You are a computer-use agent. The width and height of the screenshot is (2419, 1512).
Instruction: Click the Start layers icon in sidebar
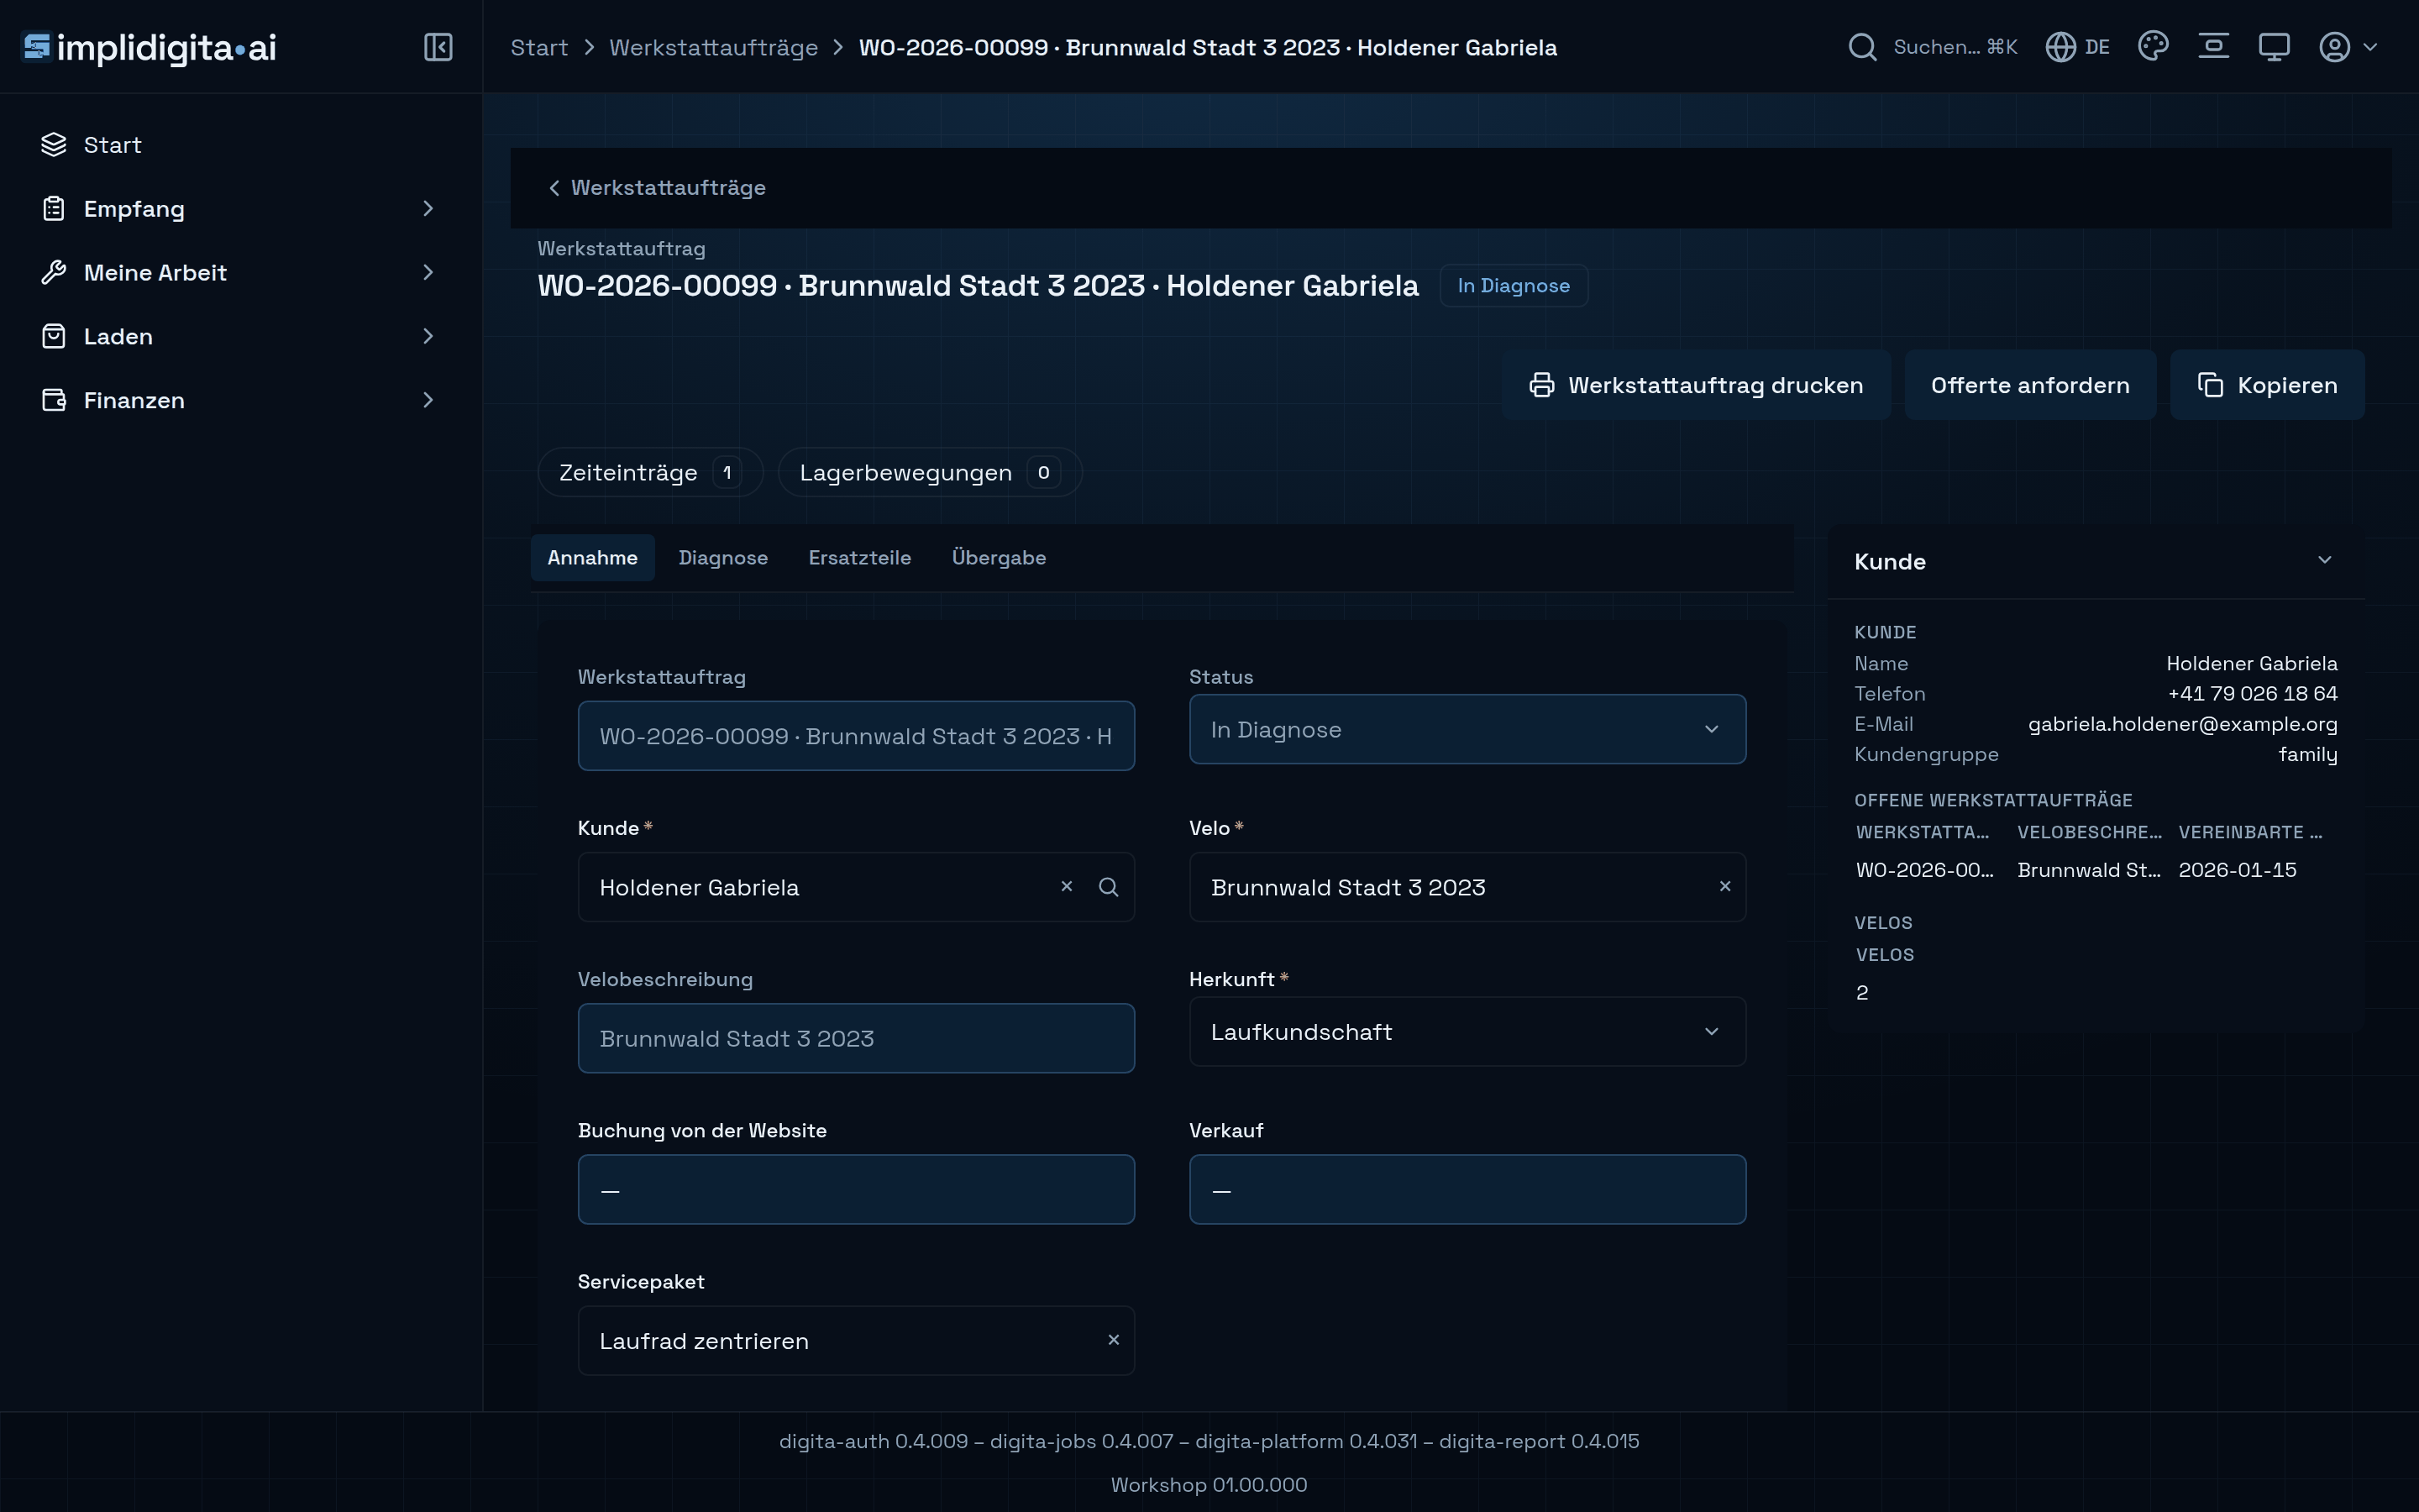coord(54,145)
